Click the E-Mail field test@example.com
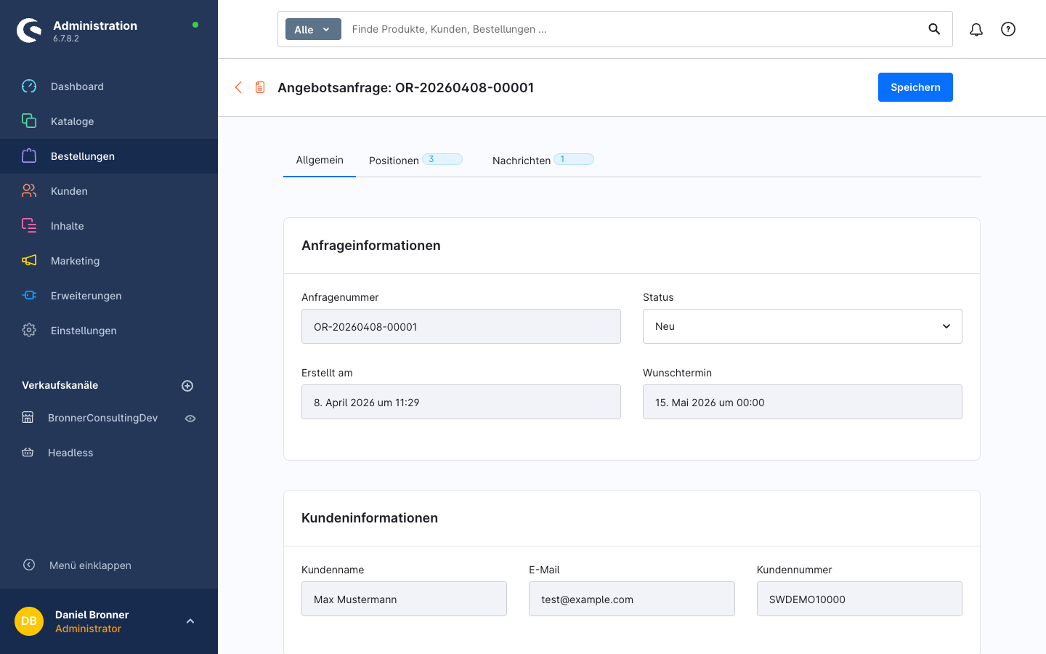This screenshot has width=1046, height=654. click(632, 599)
